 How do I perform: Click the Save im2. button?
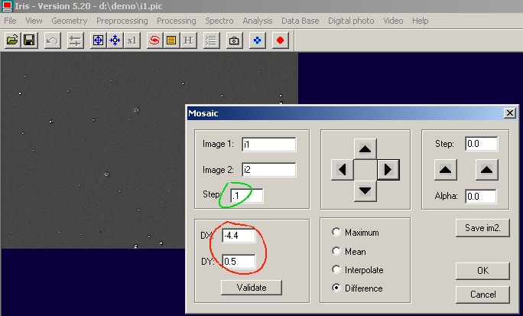[482, 228]
